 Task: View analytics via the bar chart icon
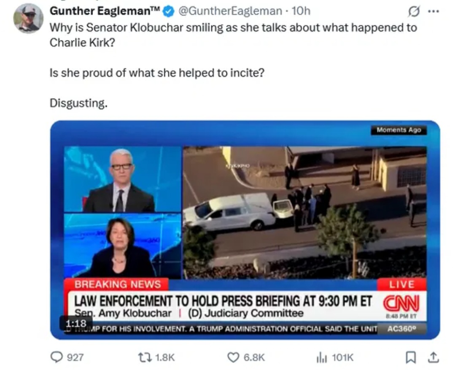[321, 357]
